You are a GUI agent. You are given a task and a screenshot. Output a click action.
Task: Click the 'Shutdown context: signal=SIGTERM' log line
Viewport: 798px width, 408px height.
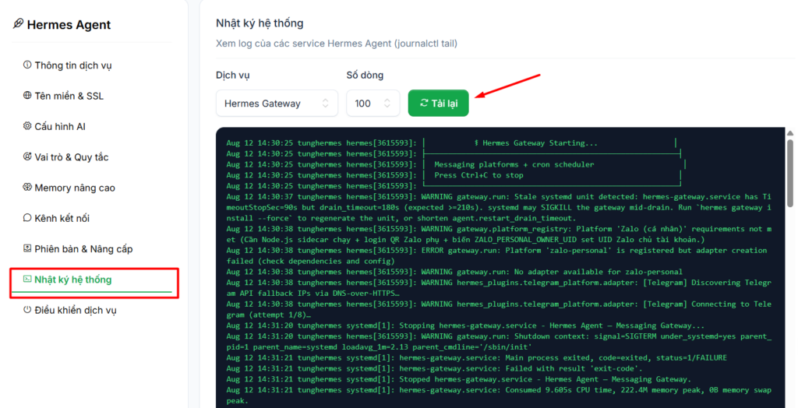[x=499, y=341]
